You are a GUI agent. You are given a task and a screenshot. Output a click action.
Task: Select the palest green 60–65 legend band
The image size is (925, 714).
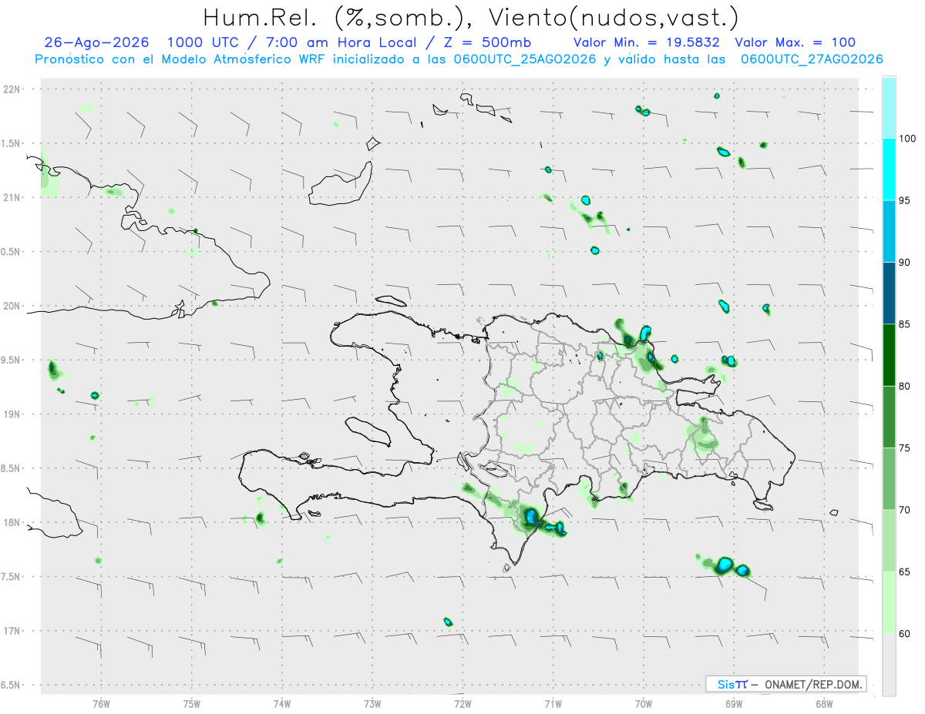point(888,602)
